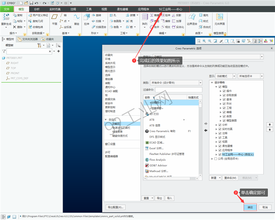The image size is (275, 220).
Task: Select the 拉伸 (Extrude) tool
Action: 87,19
